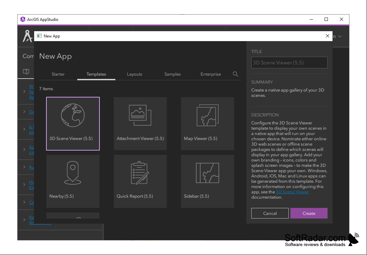This screenshot has width=367, height=255.
Task: Click the location pin Nearby icon
Action: tap(73, 173)
